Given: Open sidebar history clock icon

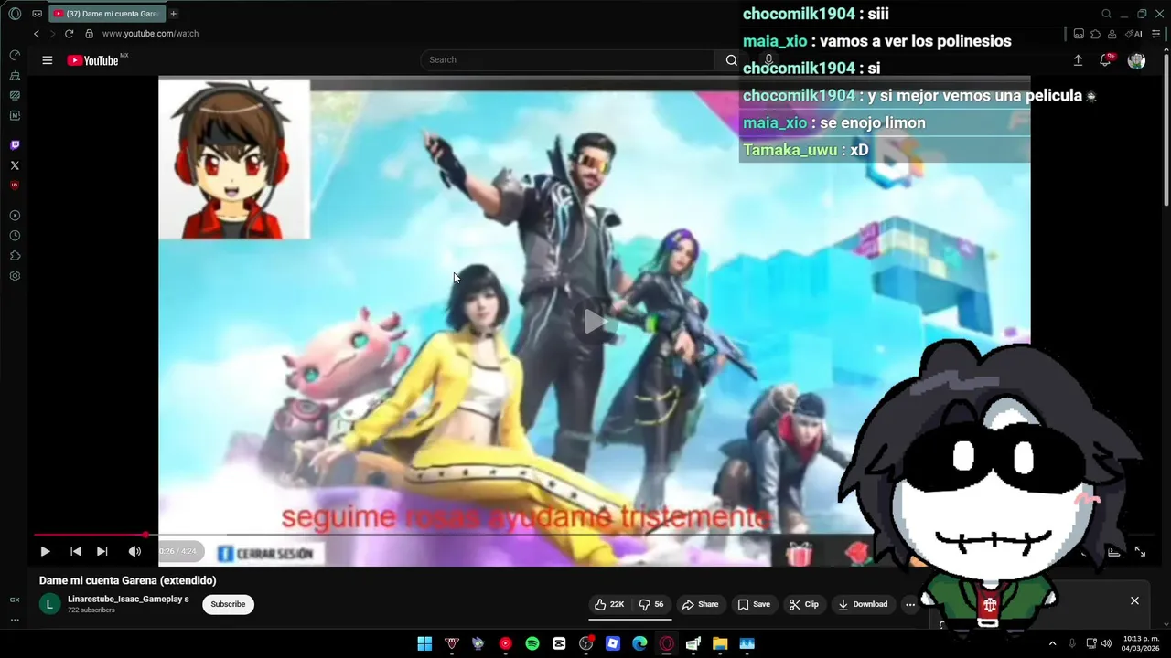Looking at the screenshot, I should (15, 236).
